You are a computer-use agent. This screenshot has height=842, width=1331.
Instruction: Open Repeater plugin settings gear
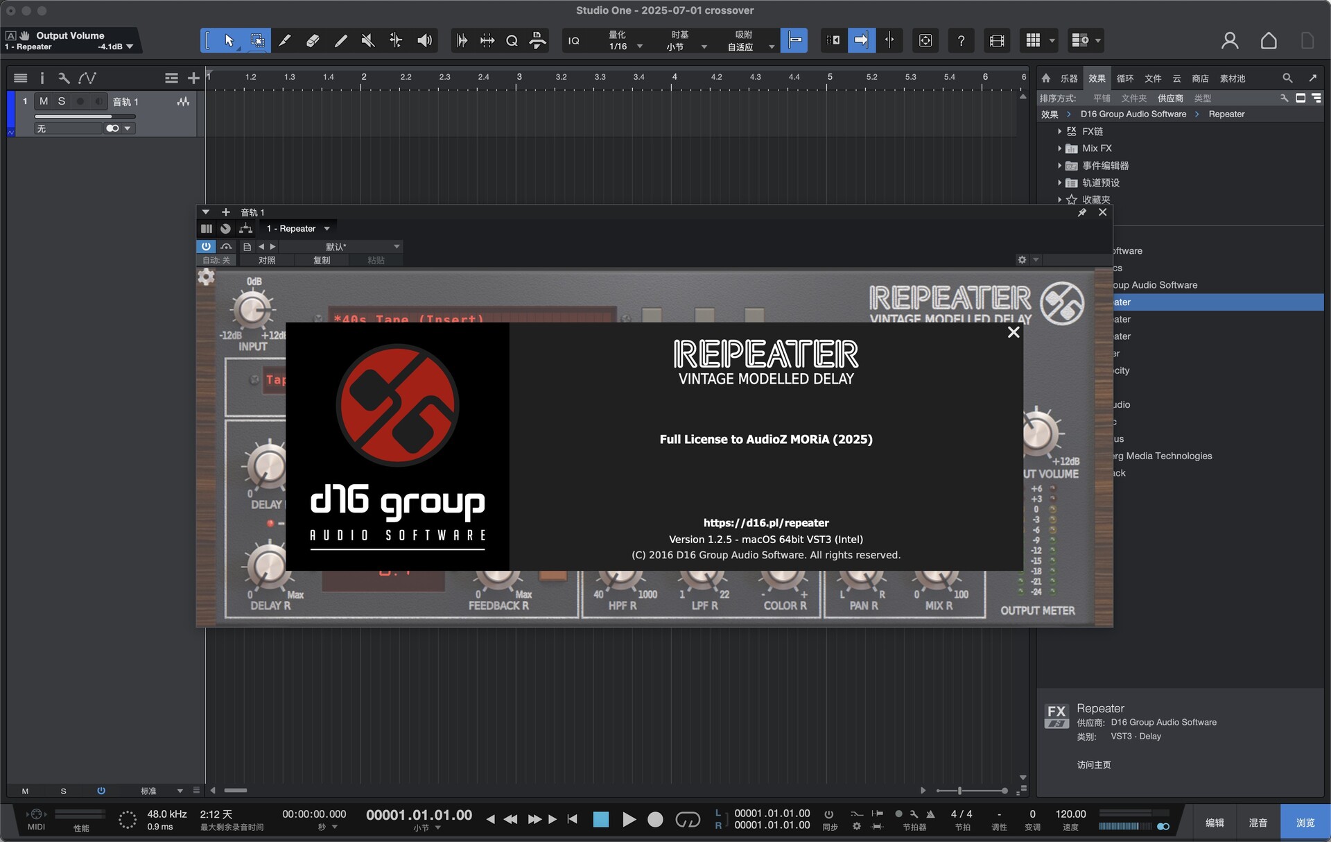(206, 277)
